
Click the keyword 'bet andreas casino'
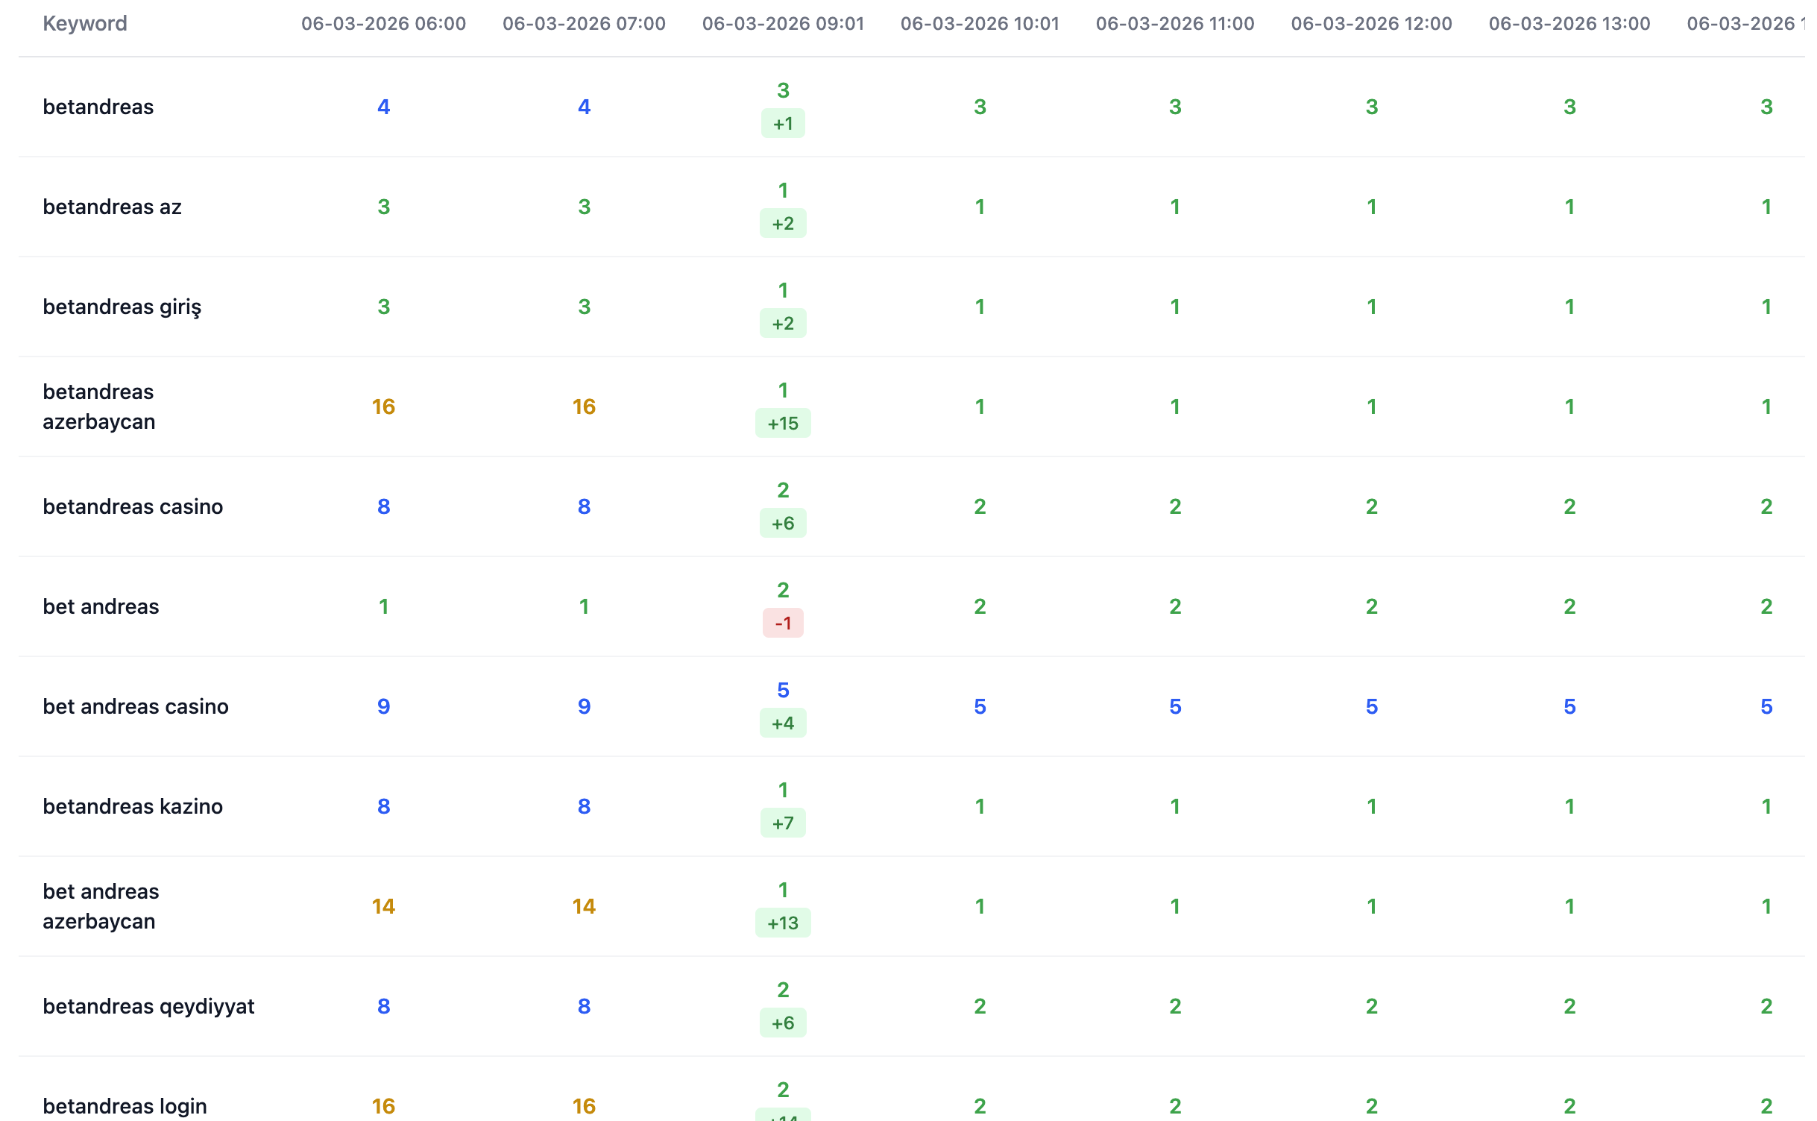[x=136, y=706]
